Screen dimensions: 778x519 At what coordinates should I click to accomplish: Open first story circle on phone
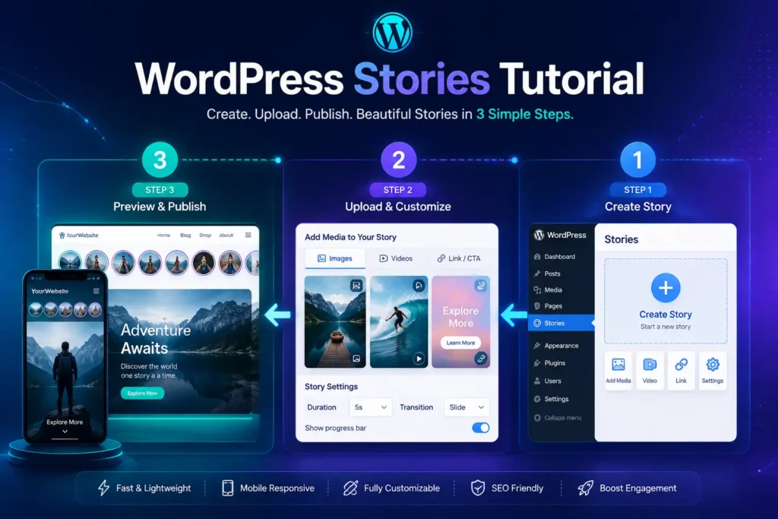36,310
